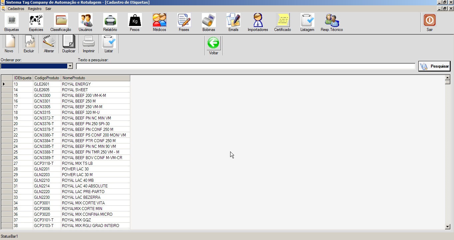Viewport: 454px width, 240px height.
Task: Select ROYAL LAC BEZERRA row
Action: [66, 197]
